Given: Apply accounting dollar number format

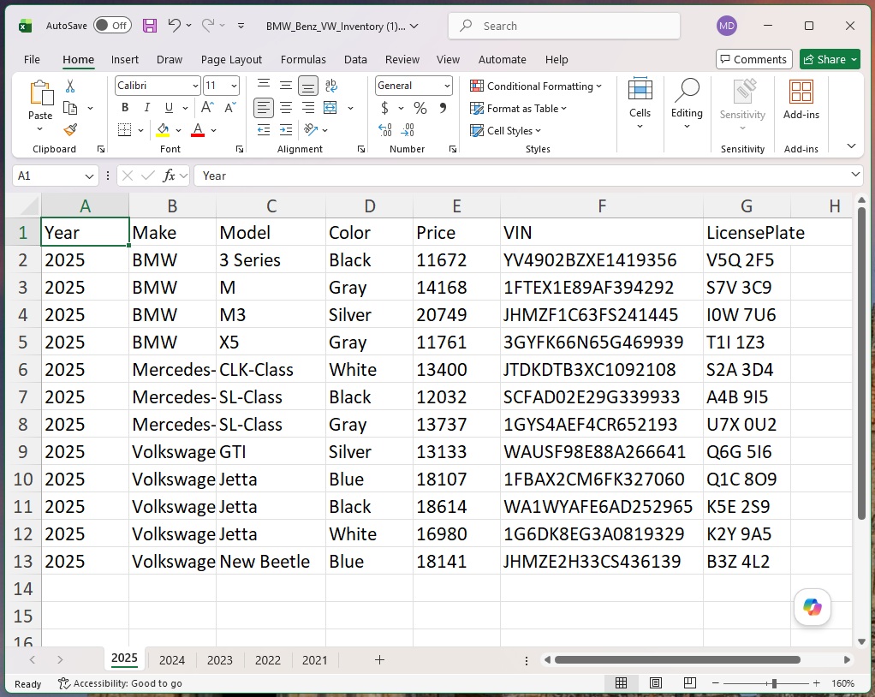Looking at the screenshot, I should (384, 108).
